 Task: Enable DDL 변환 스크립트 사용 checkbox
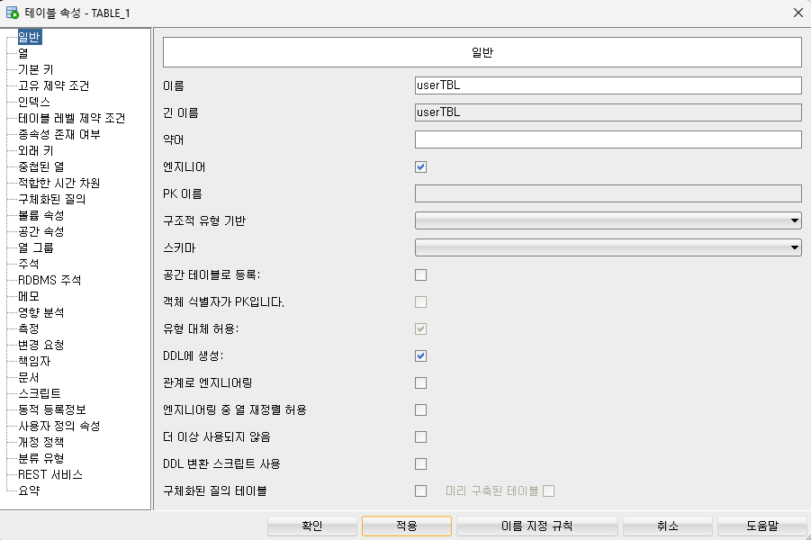[420, 464]
